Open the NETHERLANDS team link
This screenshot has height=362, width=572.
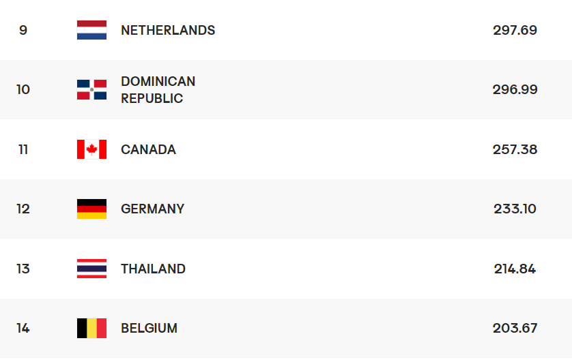(x=168, y=30)
